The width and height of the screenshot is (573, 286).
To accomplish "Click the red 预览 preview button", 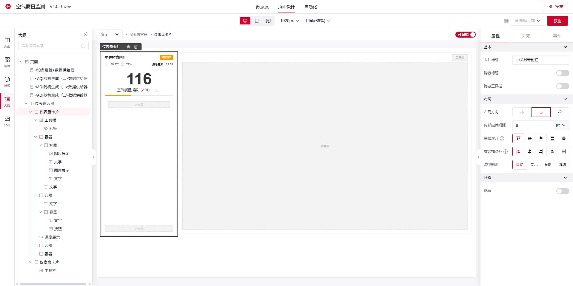I will (x=557, y=21).
